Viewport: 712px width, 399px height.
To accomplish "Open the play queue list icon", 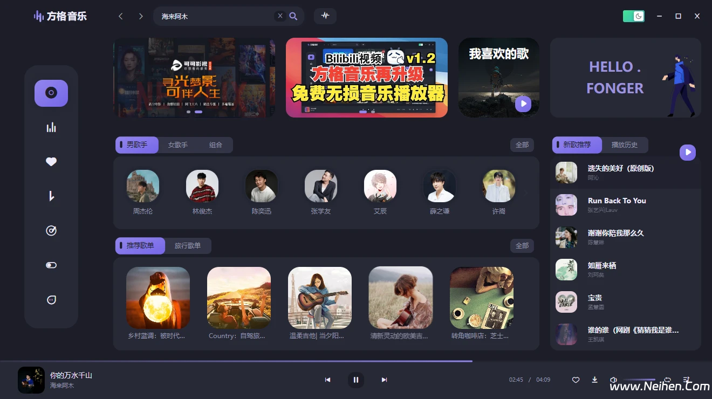I will [x=687, y=380].
